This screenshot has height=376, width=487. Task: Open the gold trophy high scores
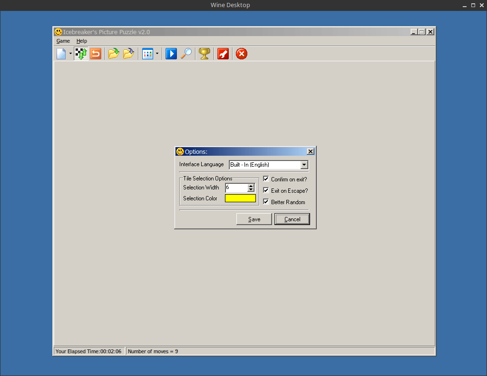tap(205, 54)
